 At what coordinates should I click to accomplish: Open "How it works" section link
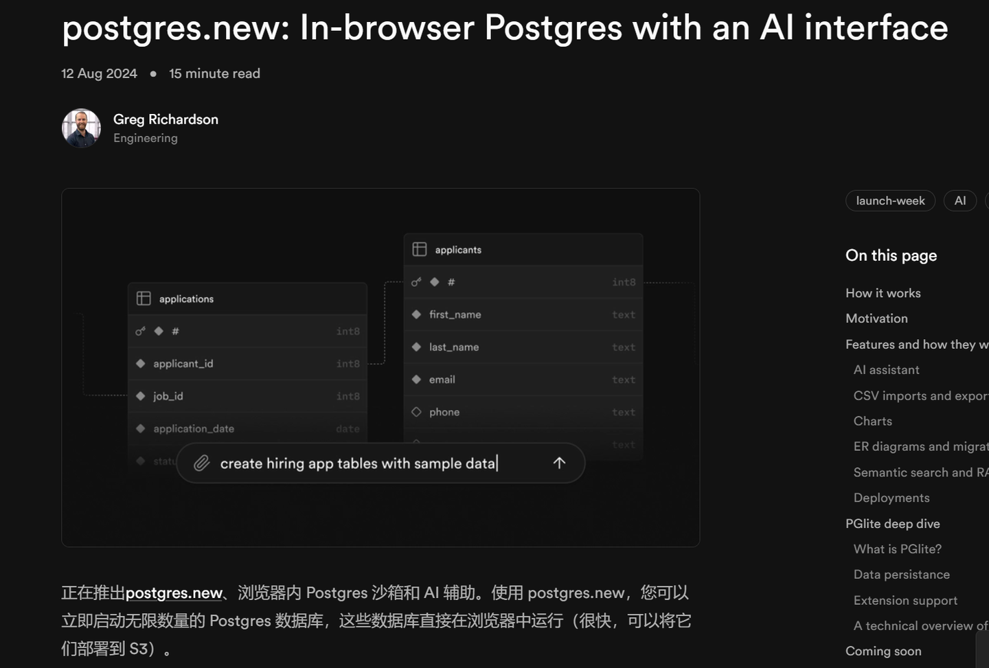(883, 292)
